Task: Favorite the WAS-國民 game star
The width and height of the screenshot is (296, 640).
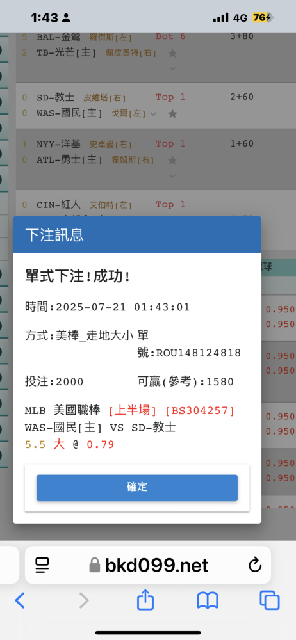Action: pos(172,113)
